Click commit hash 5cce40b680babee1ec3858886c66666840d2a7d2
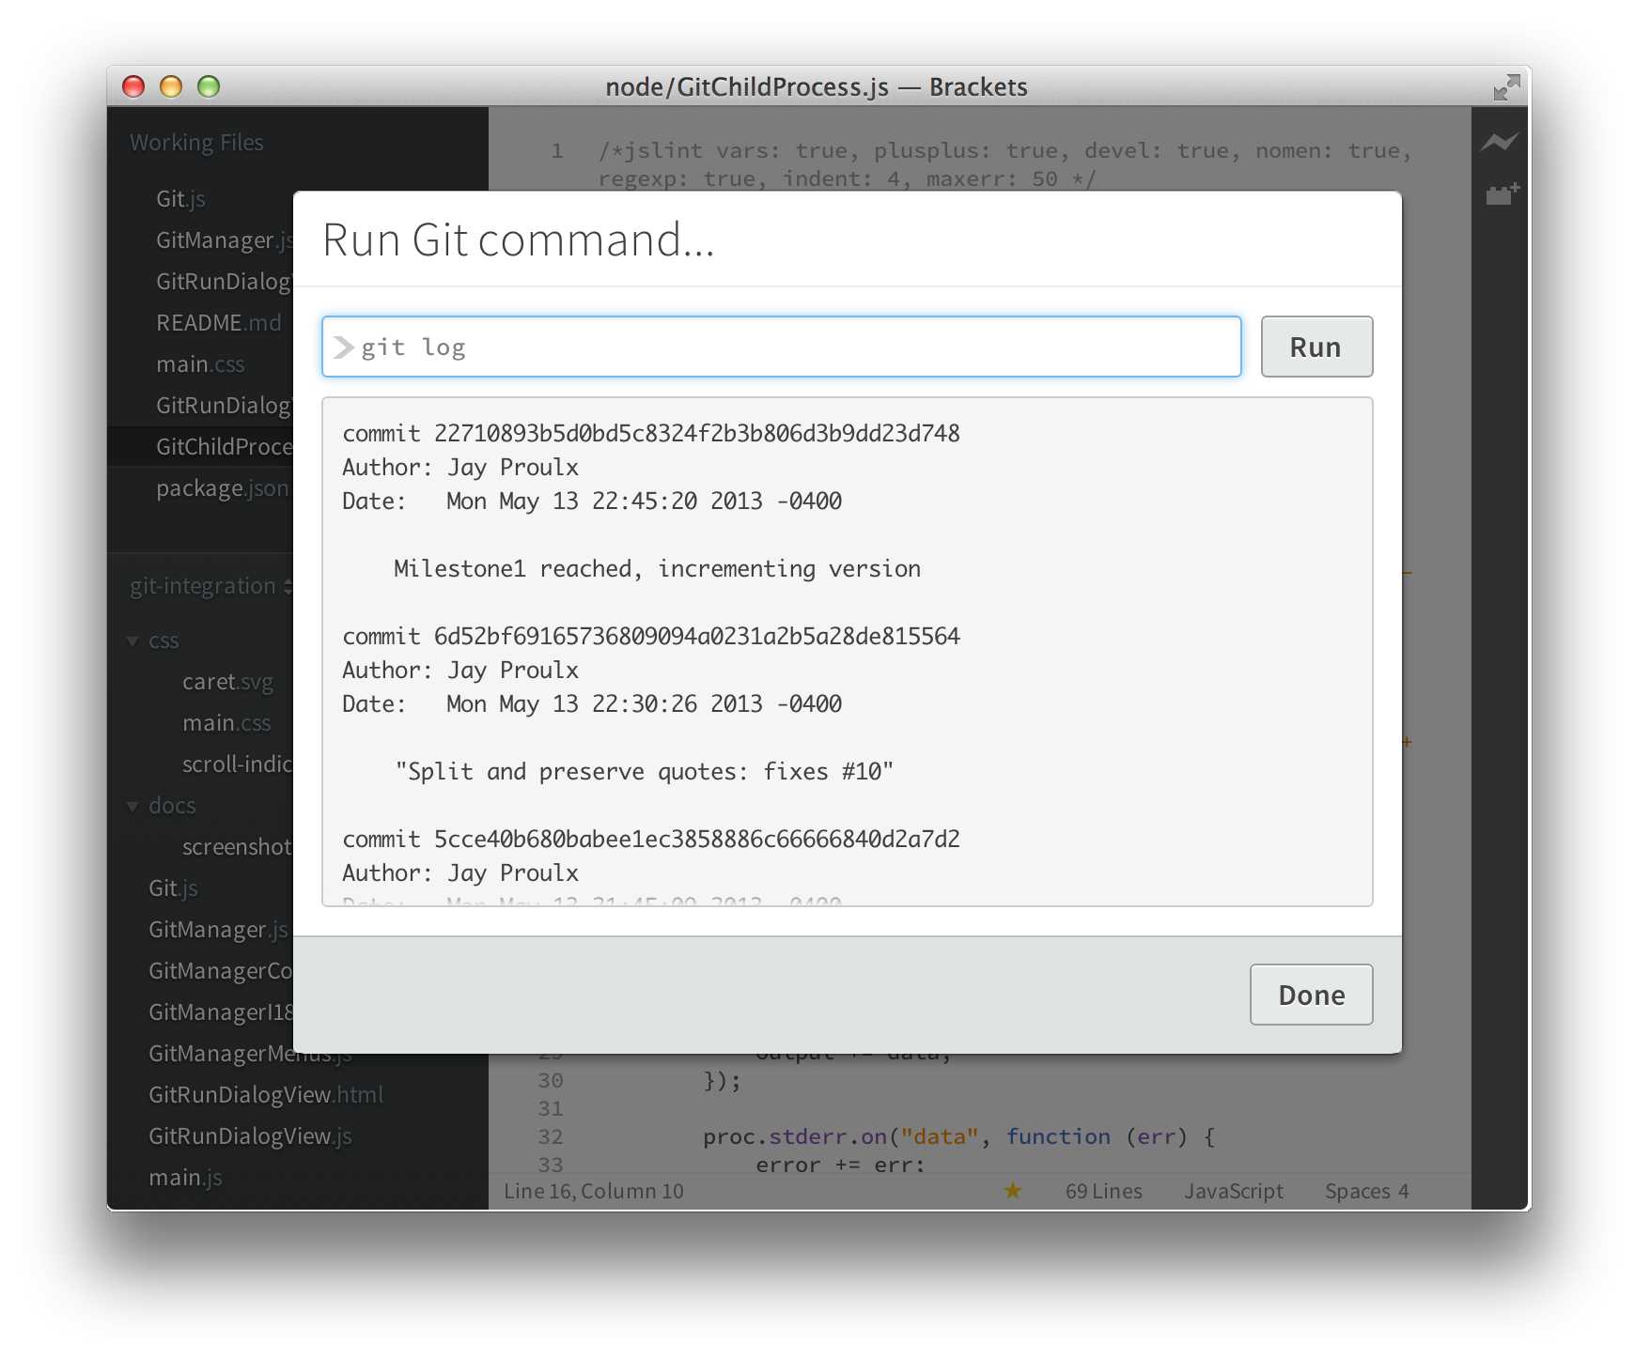This screenshot has height=1358, width=1635. [x=697, y=839]
